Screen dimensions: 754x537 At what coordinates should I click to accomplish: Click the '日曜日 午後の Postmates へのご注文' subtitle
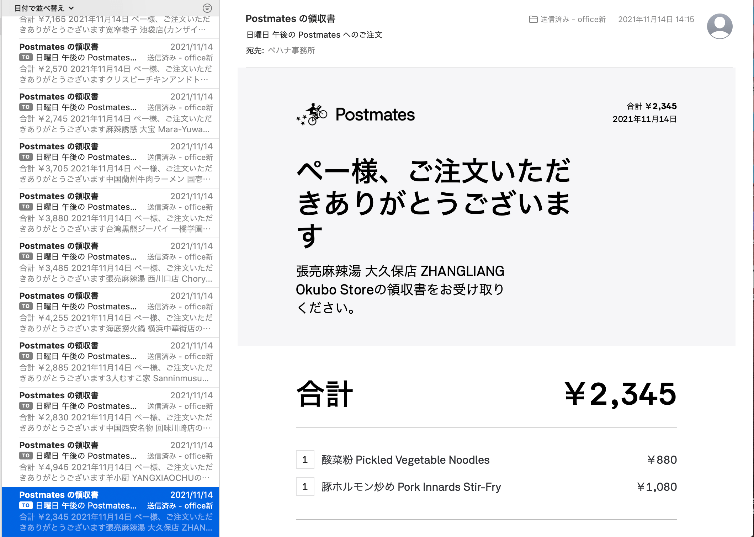314,35
